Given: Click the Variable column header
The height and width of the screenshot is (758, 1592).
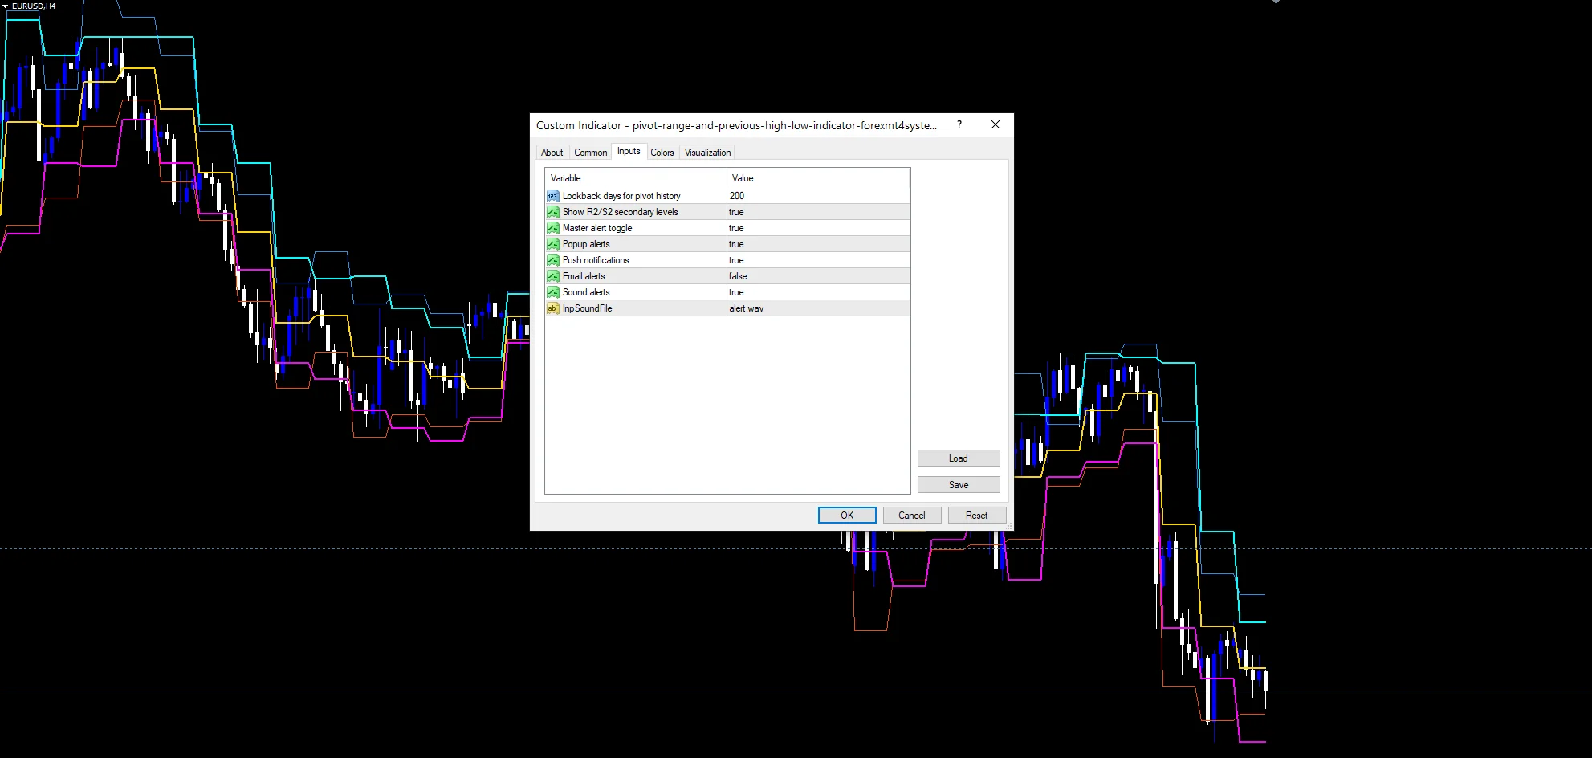Looking at the screenshot, I should 636,178.
